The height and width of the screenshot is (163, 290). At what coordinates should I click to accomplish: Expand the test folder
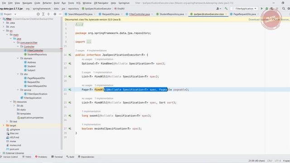(x=7, y=121)
